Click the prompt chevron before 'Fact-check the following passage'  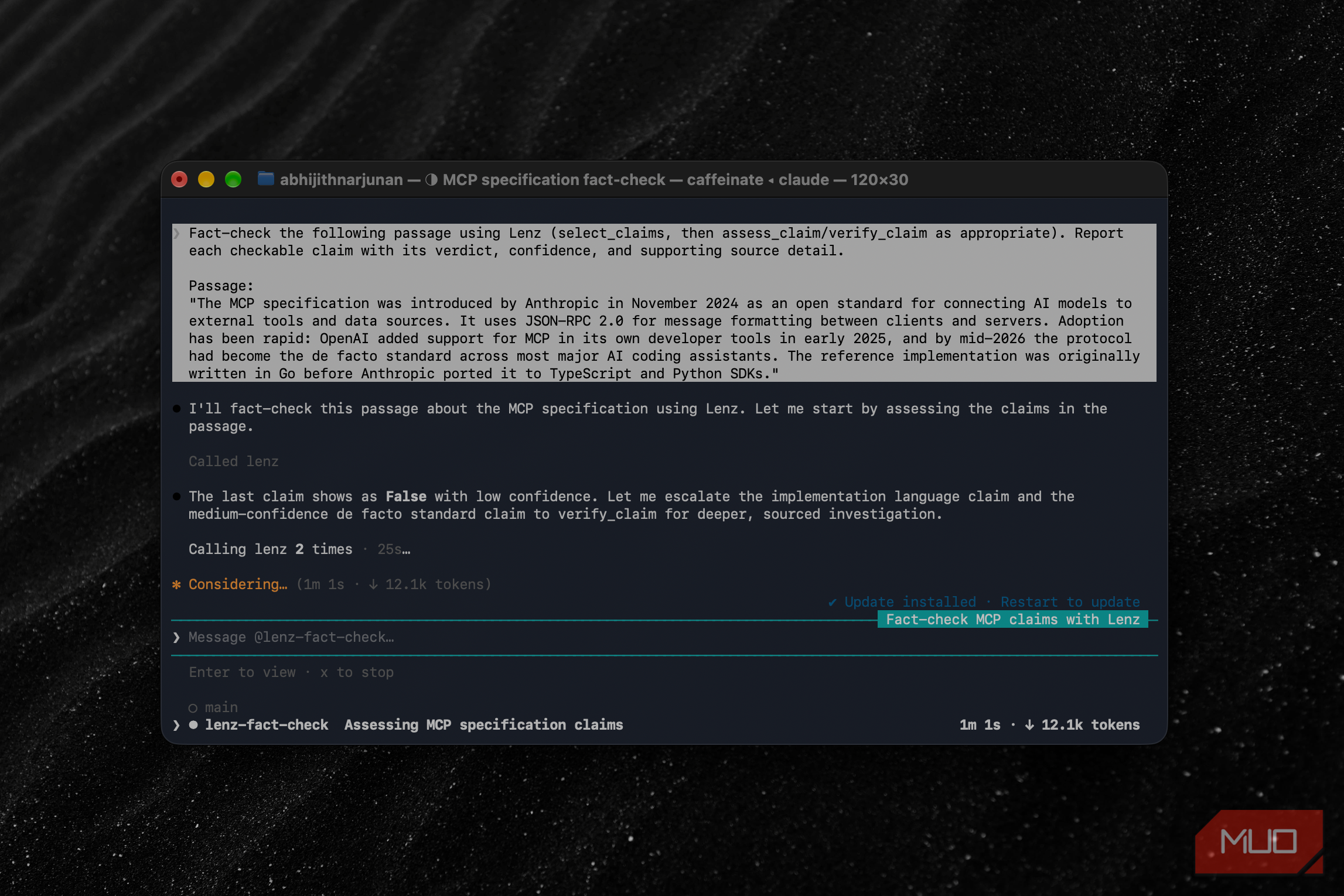(x=176, y=233)
